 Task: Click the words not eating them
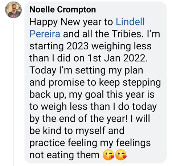65,155
